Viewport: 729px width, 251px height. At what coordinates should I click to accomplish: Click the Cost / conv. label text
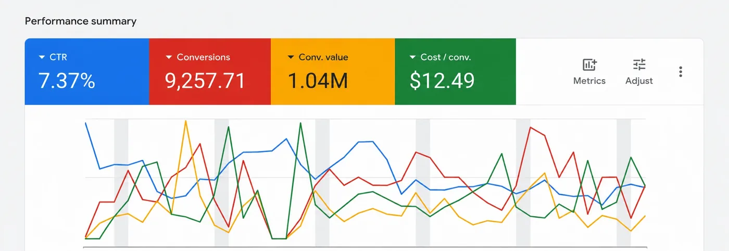tap(446, 57)
